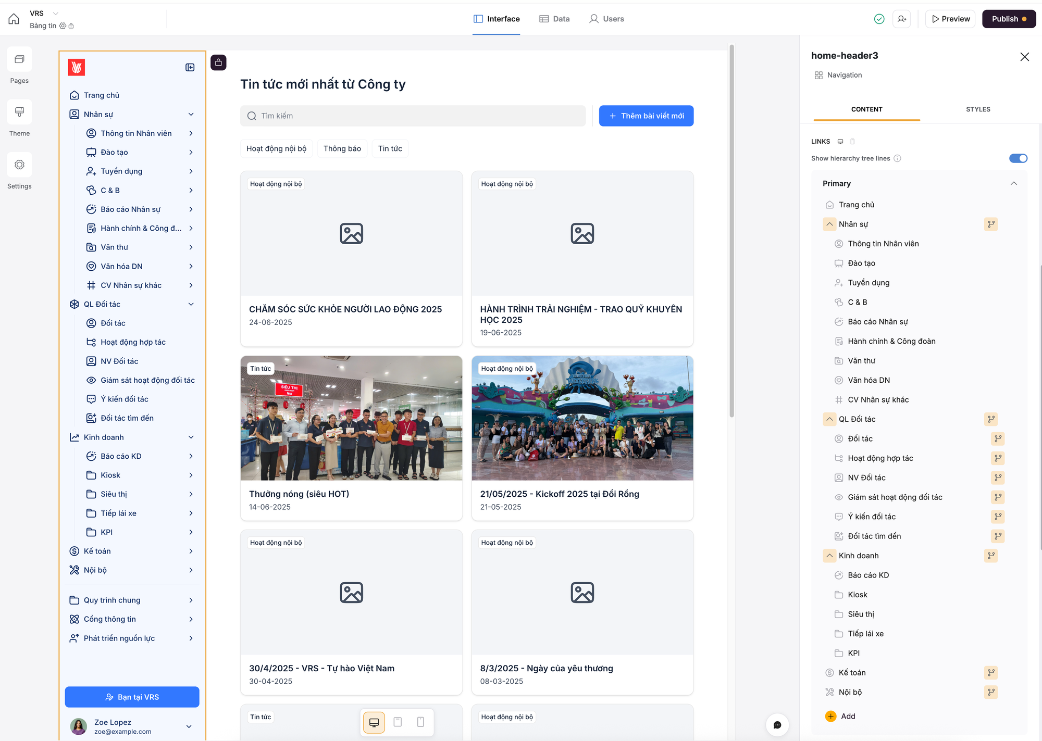Screen dimensions: 1042x741
Task: Open the STYLES tab
Action: (x=978, y=109)
